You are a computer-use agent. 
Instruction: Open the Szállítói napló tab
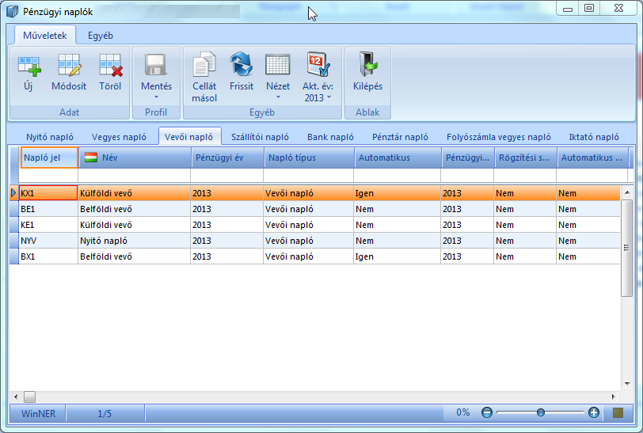point(260,137)
